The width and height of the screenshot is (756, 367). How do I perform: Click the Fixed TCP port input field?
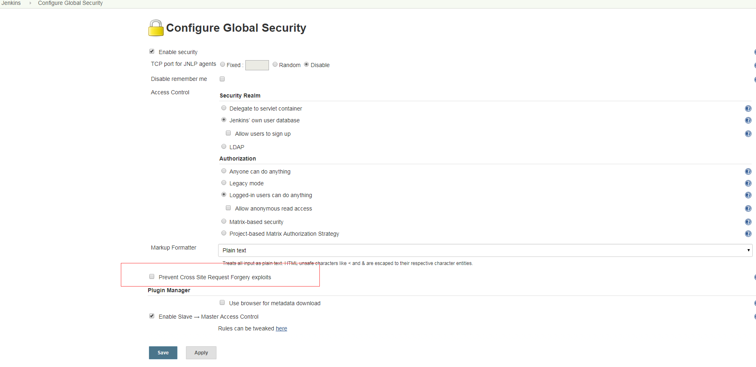pyautogui.click(x=257, y=65)
